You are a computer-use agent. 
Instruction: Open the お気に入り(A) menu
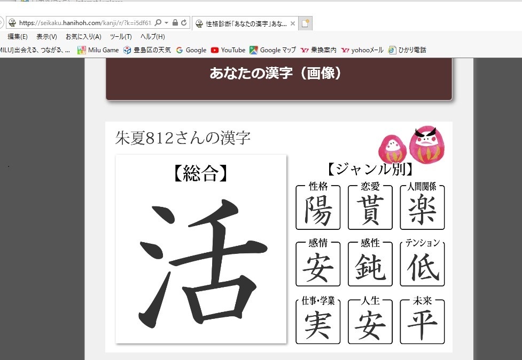pyautogui.click(x=83, y=37)
